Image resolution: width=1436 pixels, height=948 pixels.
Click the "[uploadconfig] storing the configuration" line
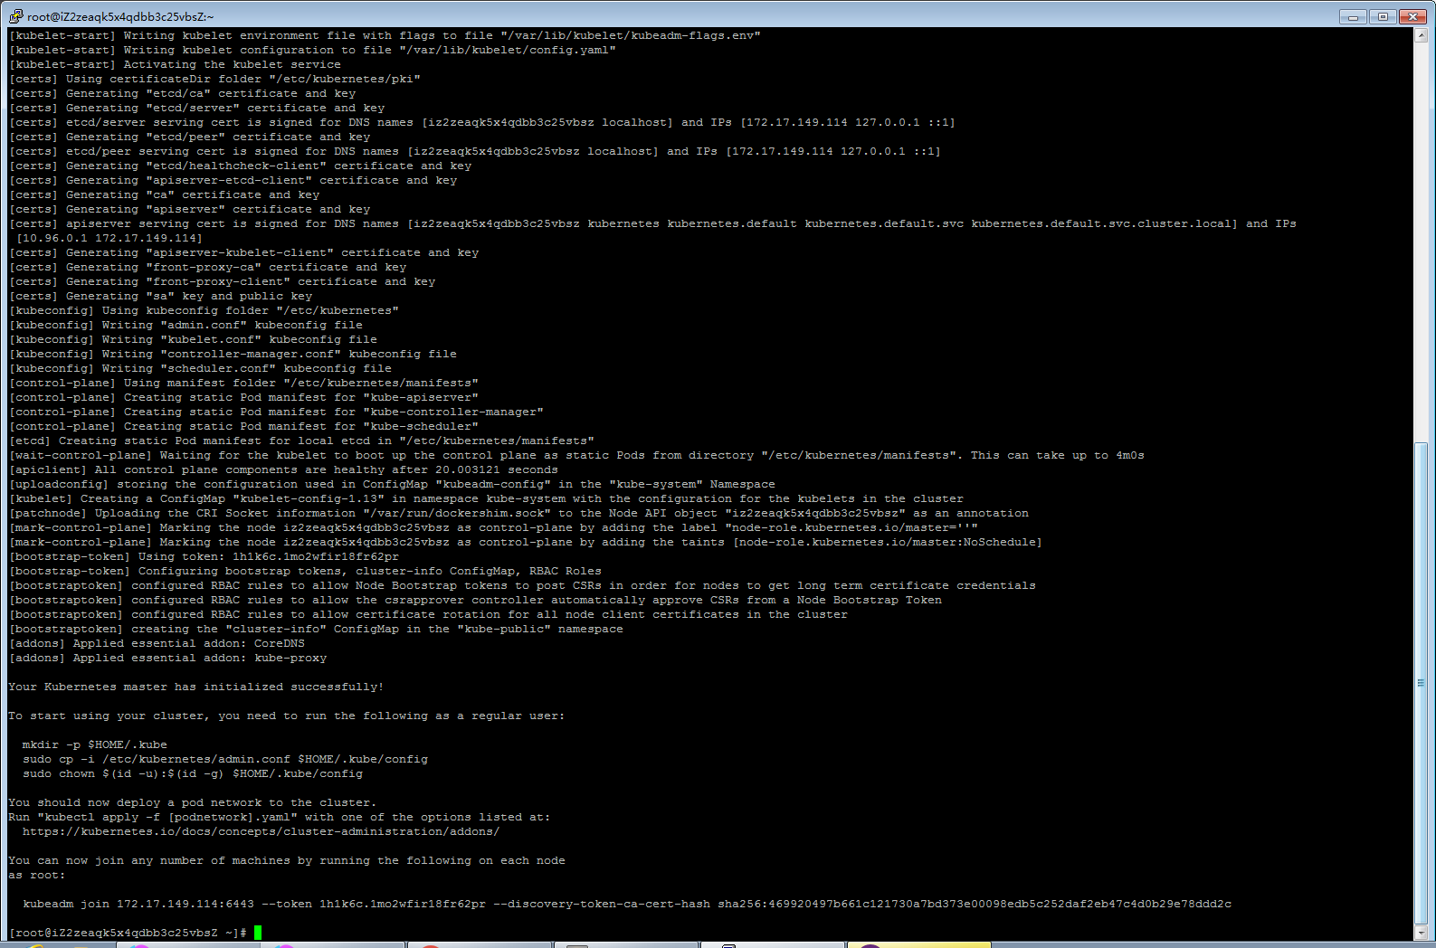click(392, 484)
